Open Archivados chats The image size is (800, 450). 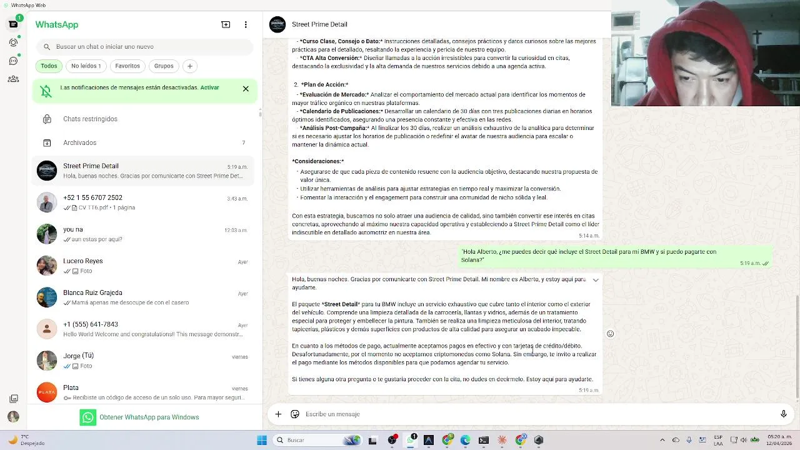(144, 142)
